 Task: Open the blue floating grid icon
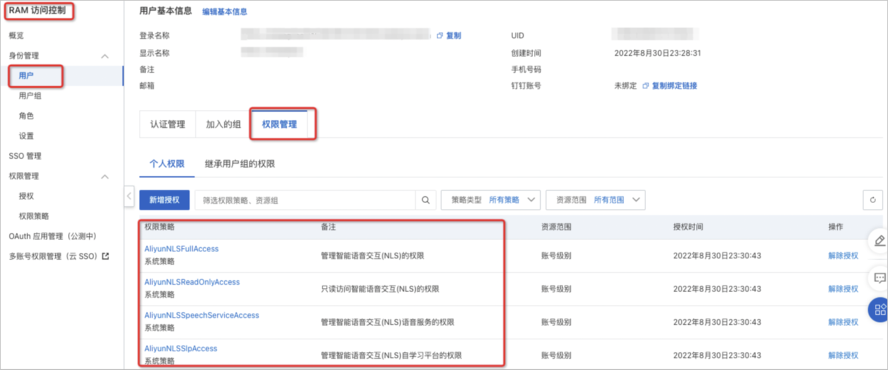879,309
